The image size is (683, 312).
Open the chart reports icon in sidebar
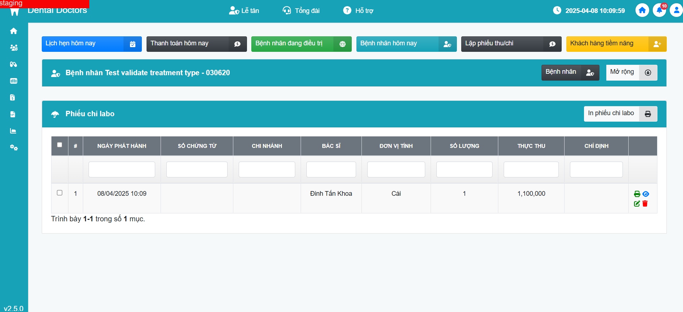point(13,131)
